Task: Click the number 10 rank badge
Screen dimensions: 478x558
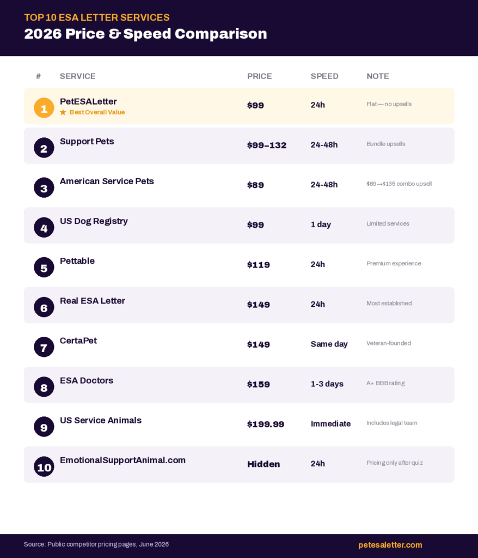Action: pos(44,466)
